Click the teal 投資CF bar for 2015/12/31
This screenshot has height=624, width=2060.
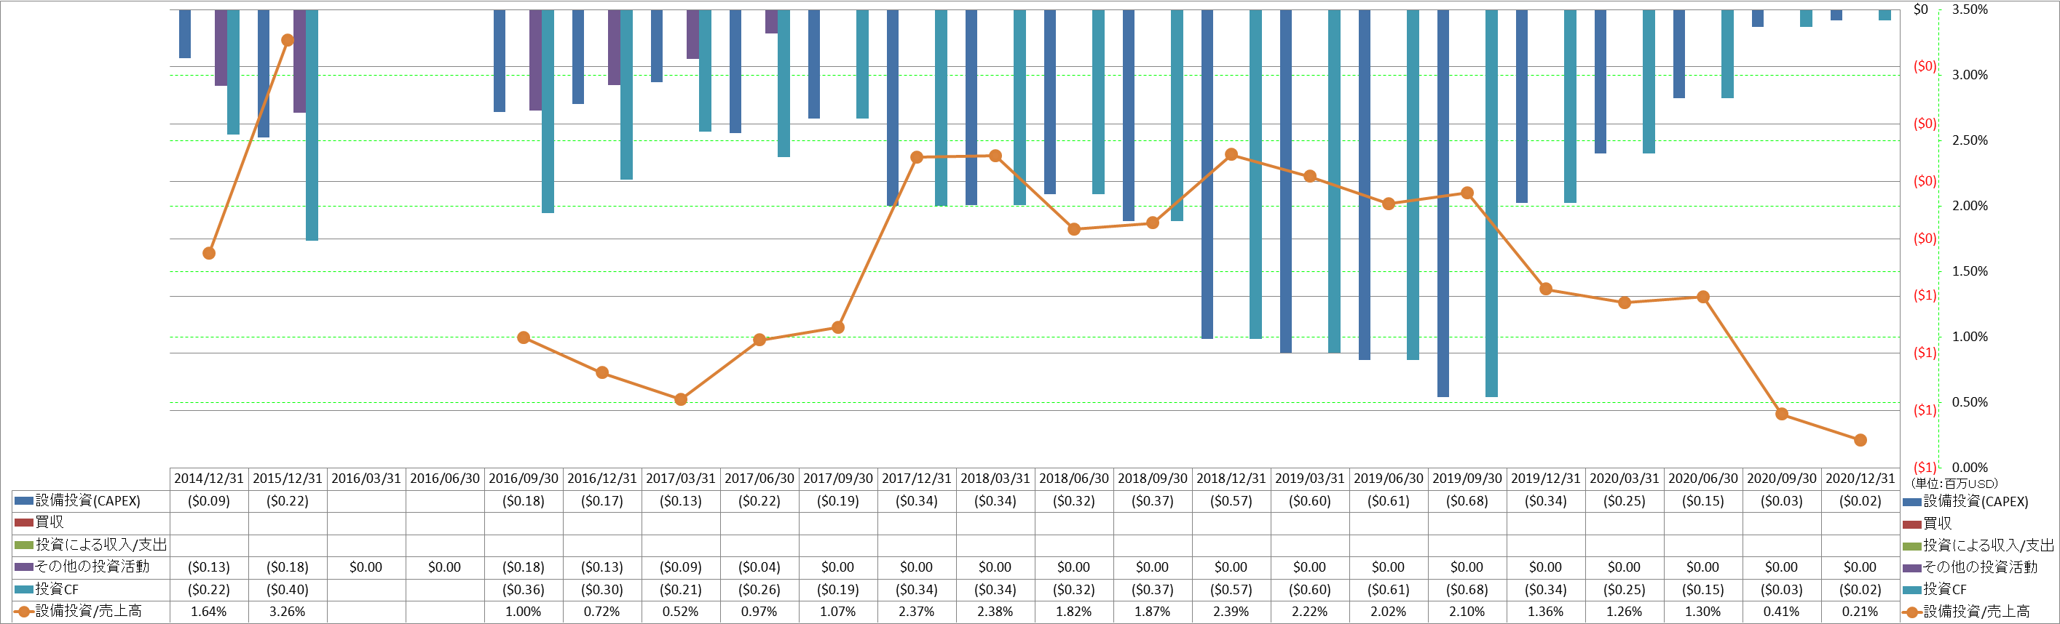pos(312,125)
